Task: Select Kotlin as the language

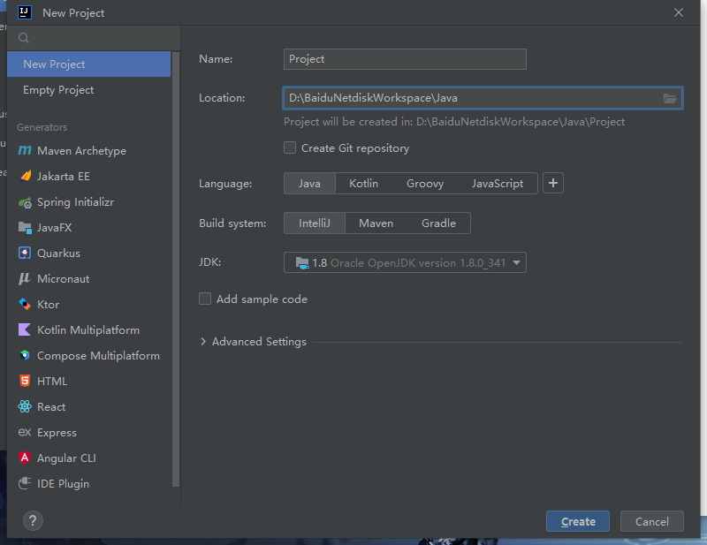Action: (363, 184)
